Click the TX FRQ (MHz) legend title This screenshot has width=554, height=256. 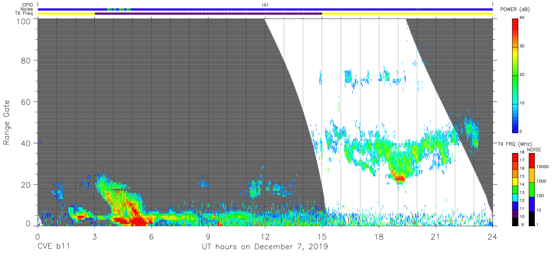coord(515,144)
